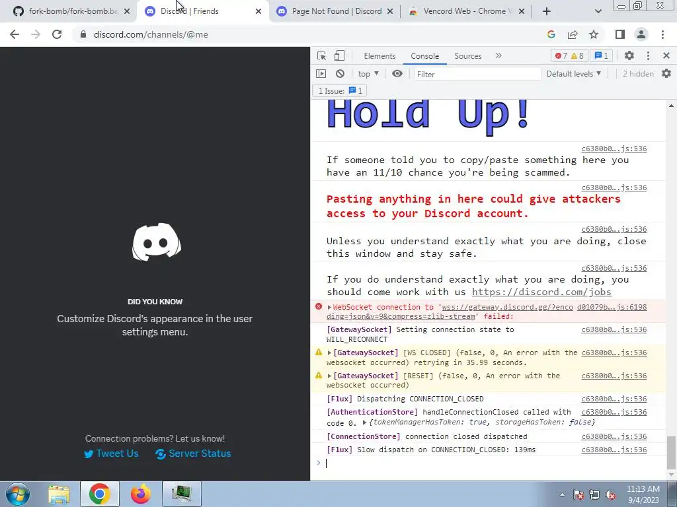This screenshot has width=677, height=507.
Task: Open the Sources tab
Action: tap(467, 56)
